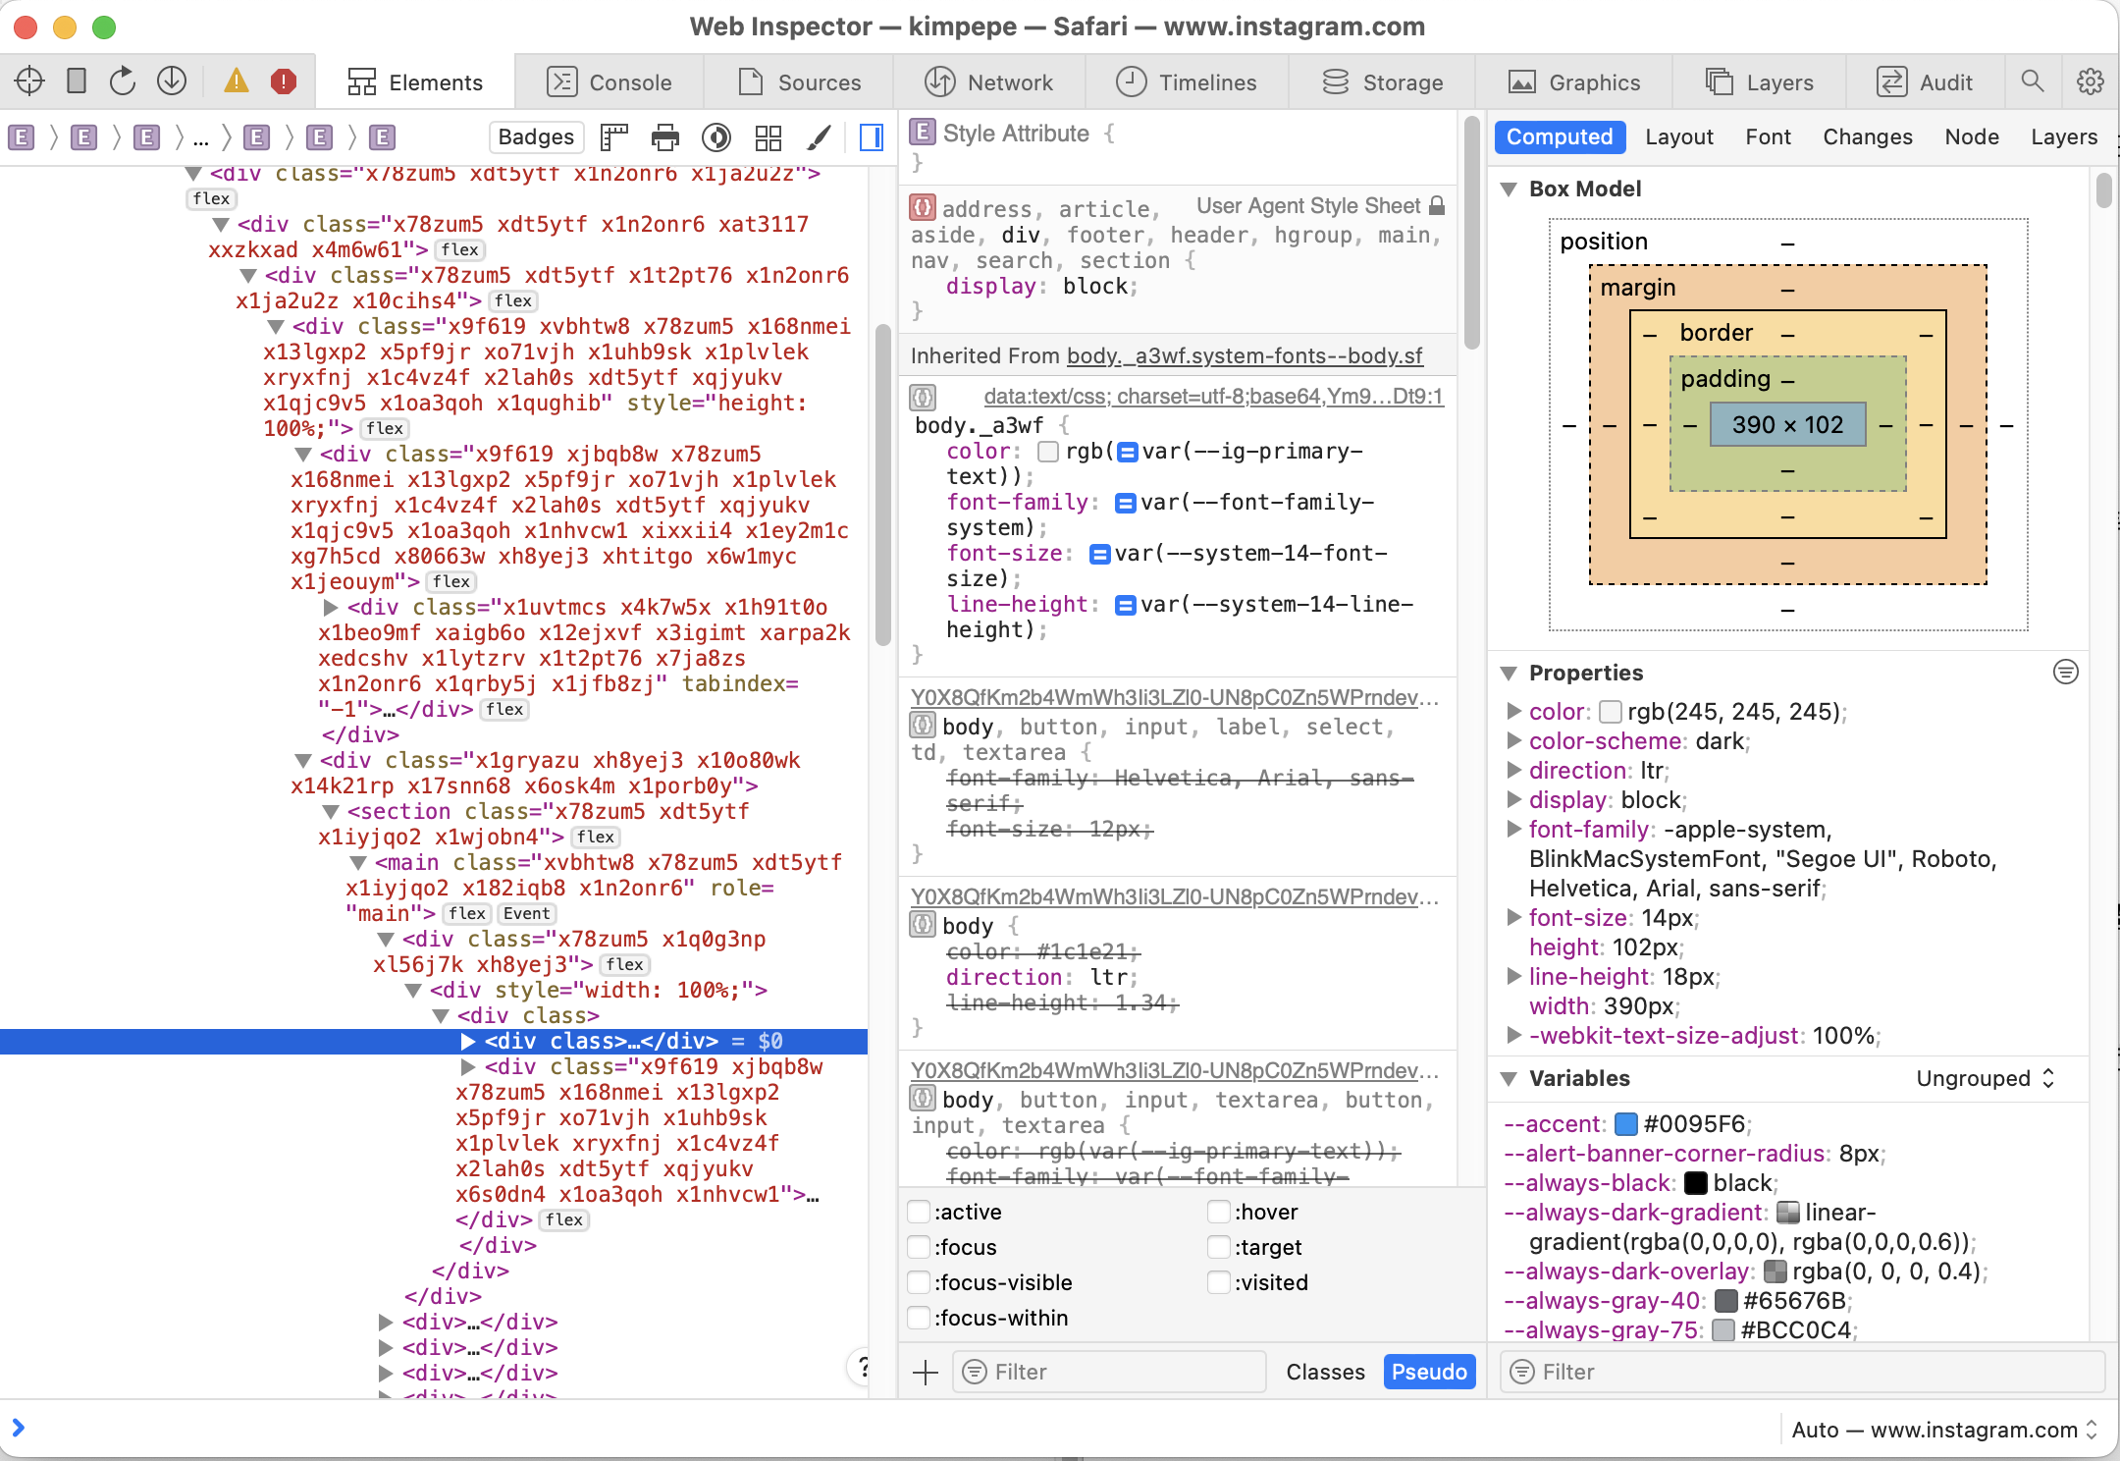Click the --accent blue color swatch

click(x=1626, y=1124)
